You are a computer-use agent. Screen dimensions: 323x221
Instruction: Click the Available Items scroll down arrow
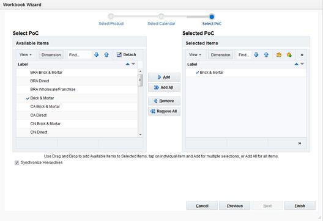click(x=140, y=134)
